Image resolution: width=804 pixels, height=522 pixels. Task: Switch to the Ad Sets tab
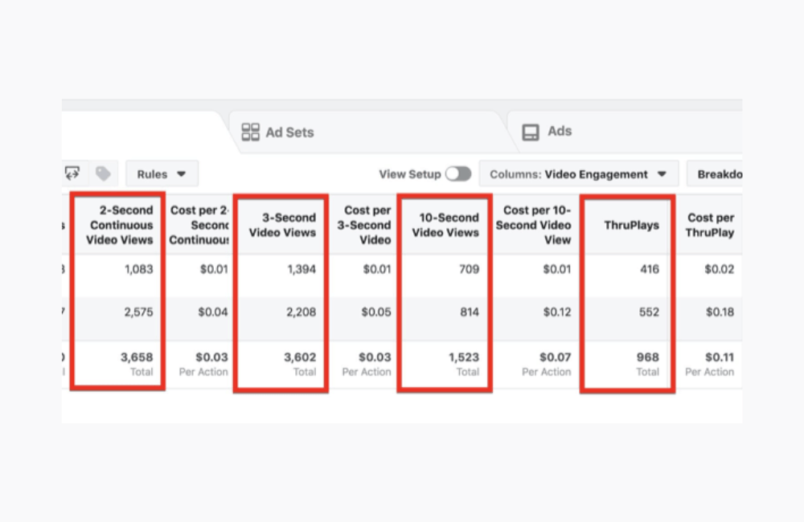pyautogui.click(x=289, y=132)
